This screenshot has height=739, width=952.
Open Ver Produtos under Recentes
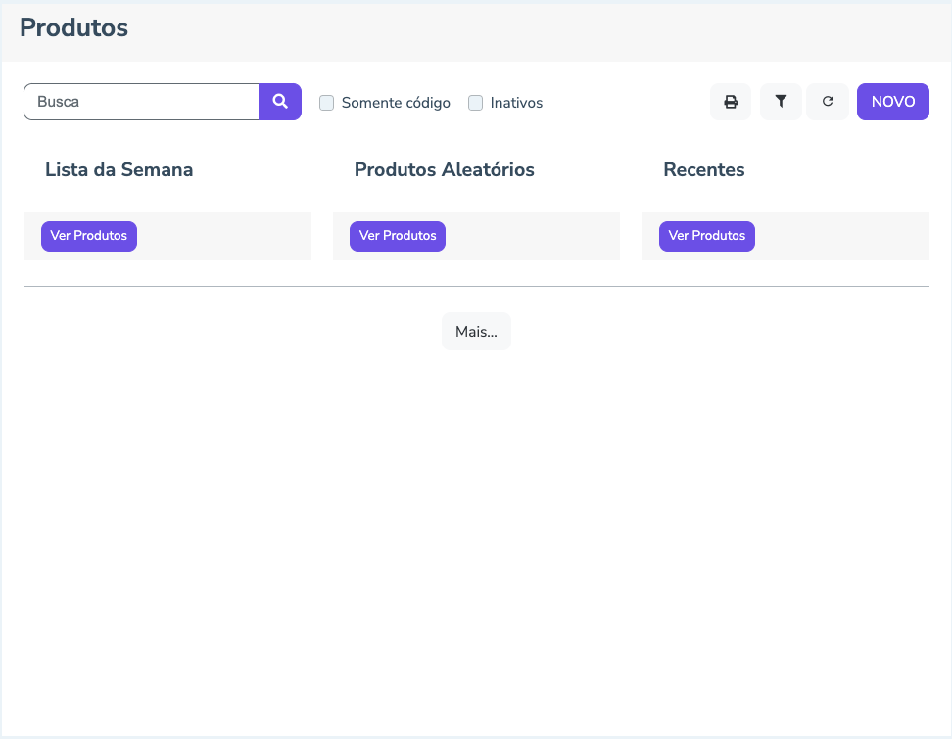coord(707,236)
